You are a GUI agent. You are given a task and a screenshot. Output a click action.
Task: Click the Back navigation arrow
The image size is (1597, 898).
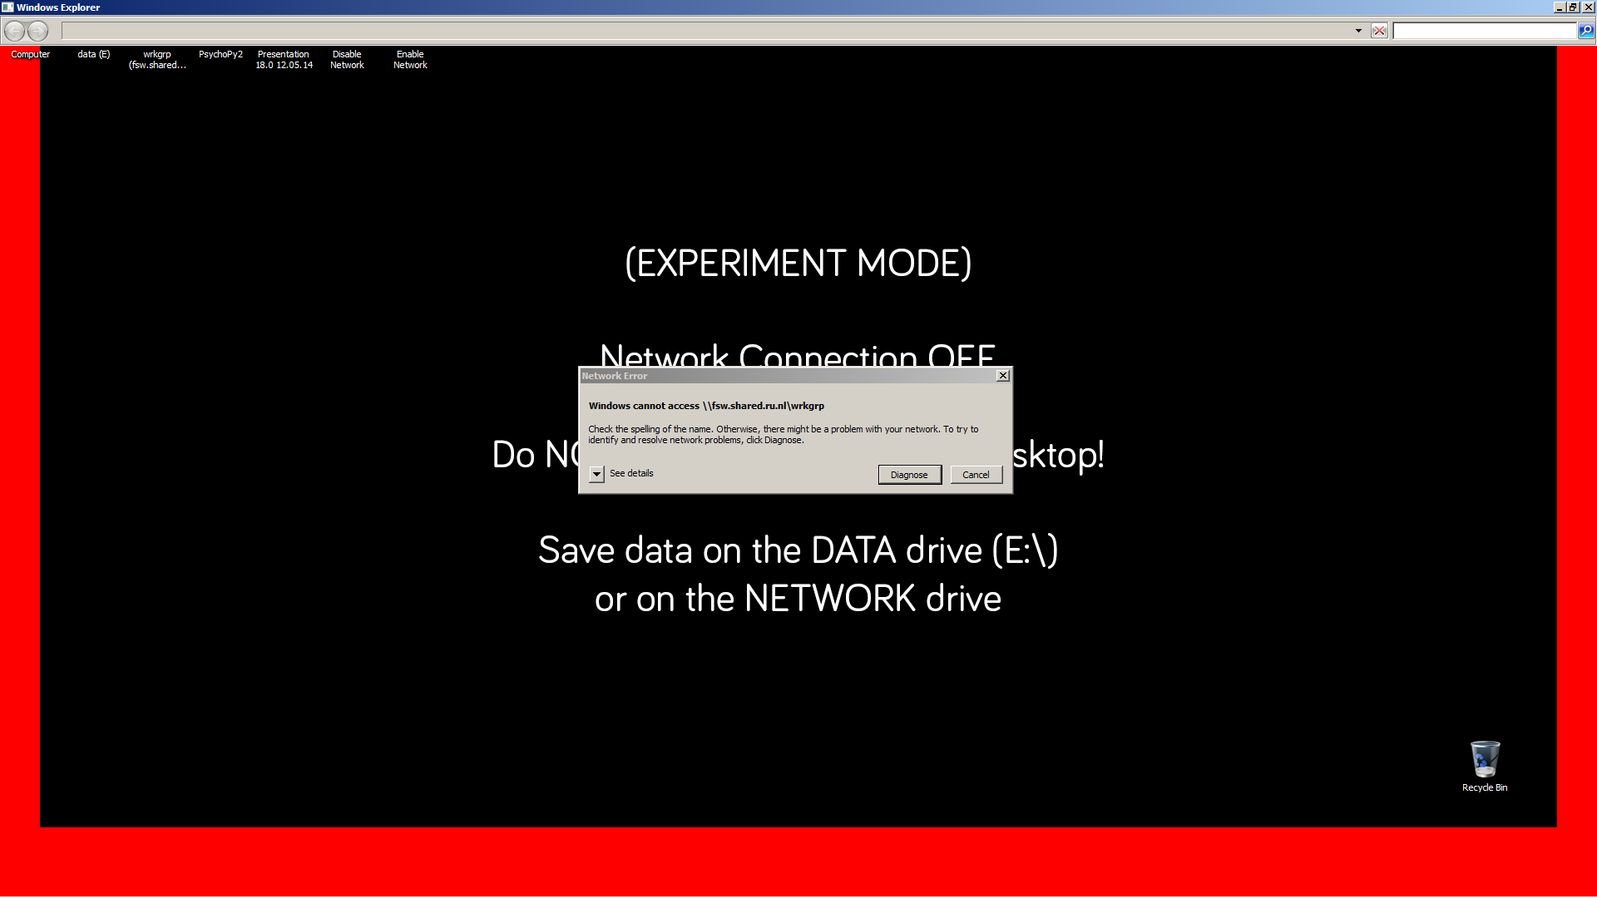tap(14, 31)
